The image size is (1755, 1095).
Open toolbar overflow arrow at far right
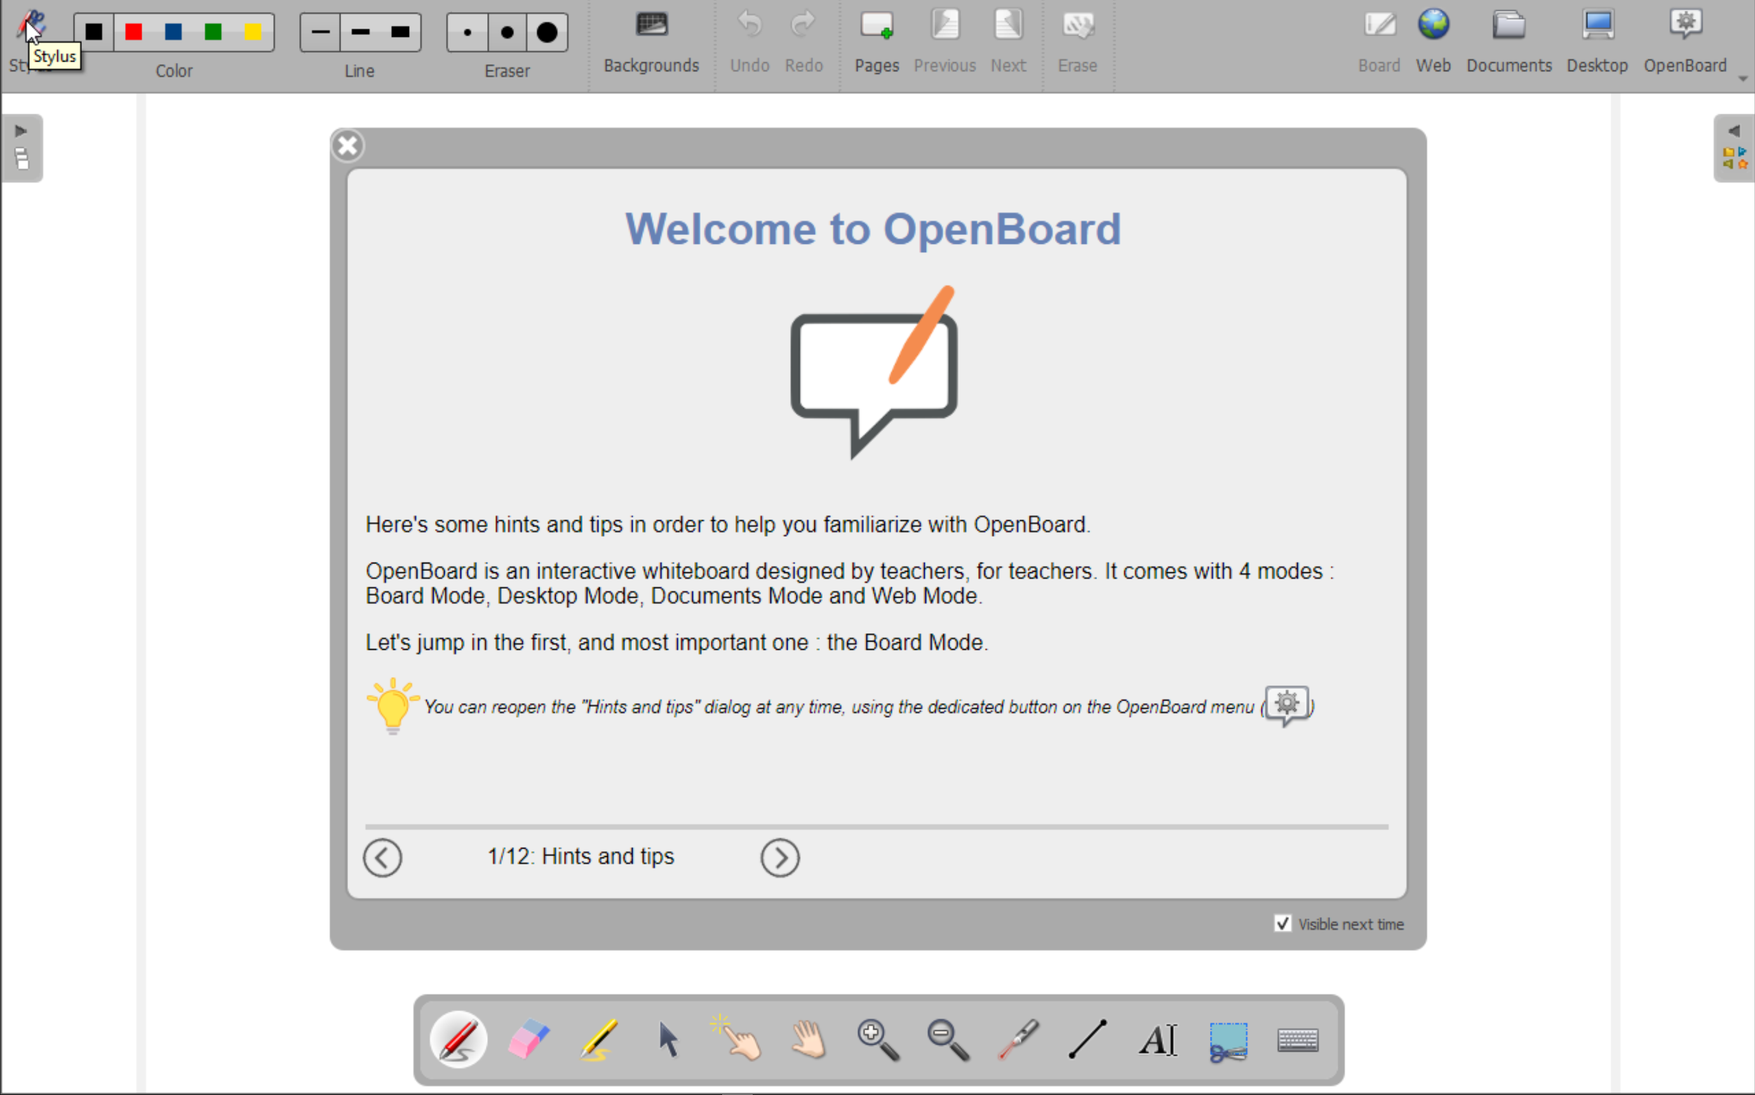tap(1743, 78)
